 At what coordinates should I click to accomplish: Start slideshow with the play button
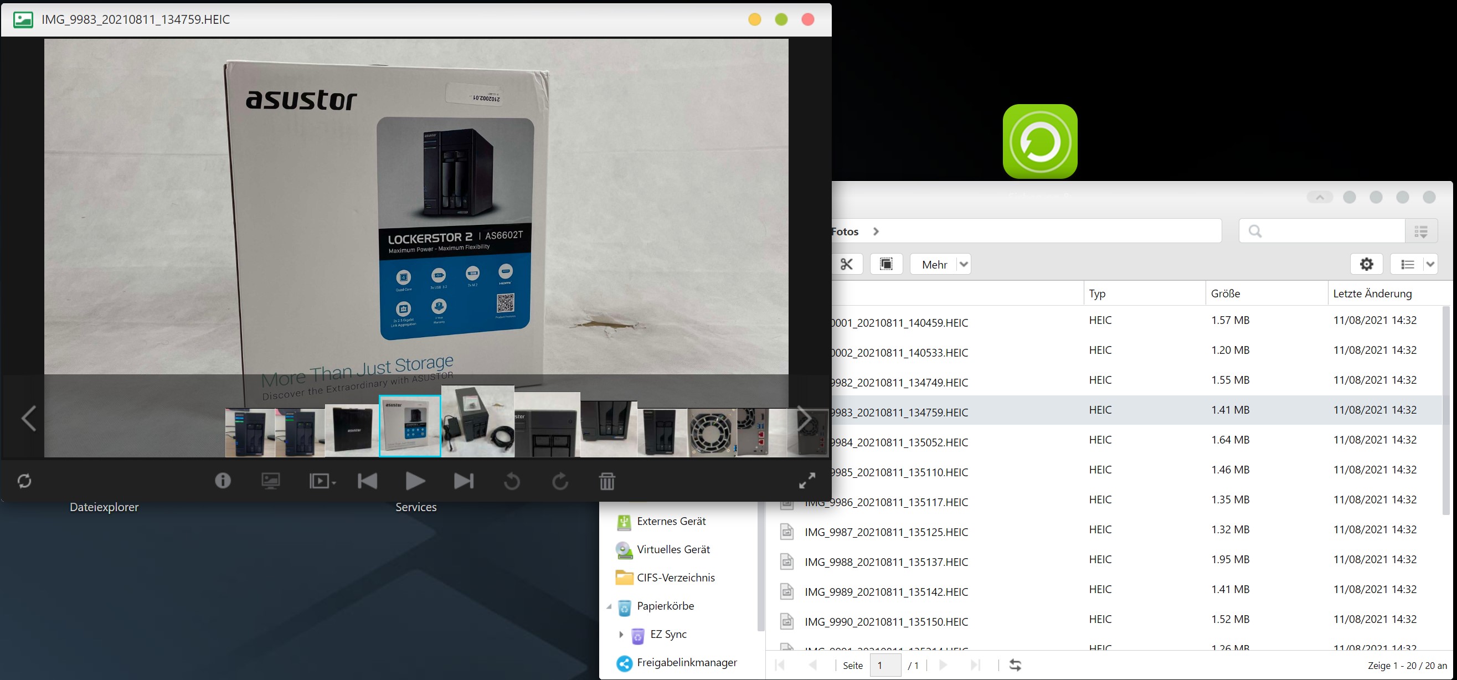tap(416, 481)
